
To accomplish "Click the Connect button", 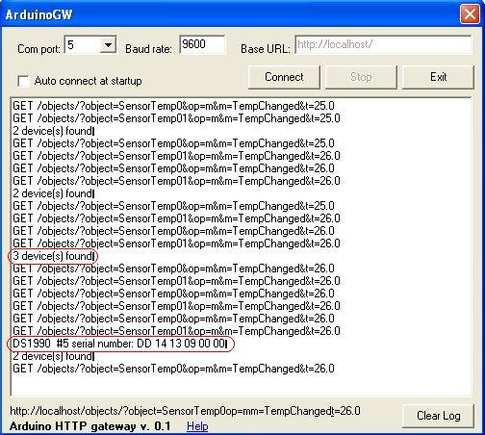I will tap(284, 77).
